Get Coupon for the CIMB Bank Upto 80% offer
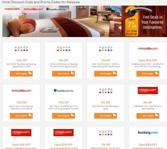The width and height of the screenshot is (167, 149). (148, 74)
